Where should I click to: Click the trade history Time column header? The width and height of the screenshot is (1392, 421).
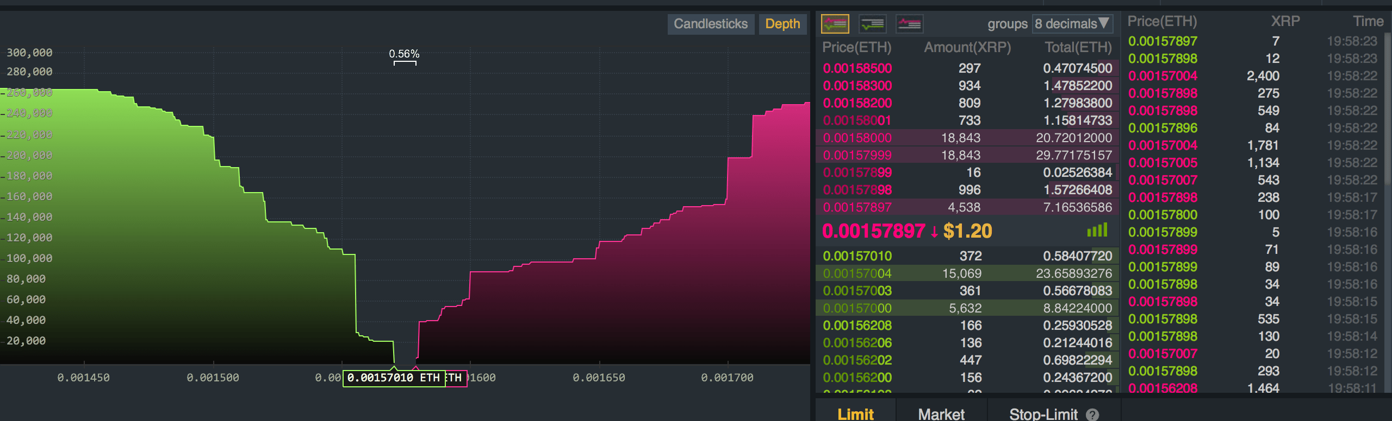pos(1368,22)
